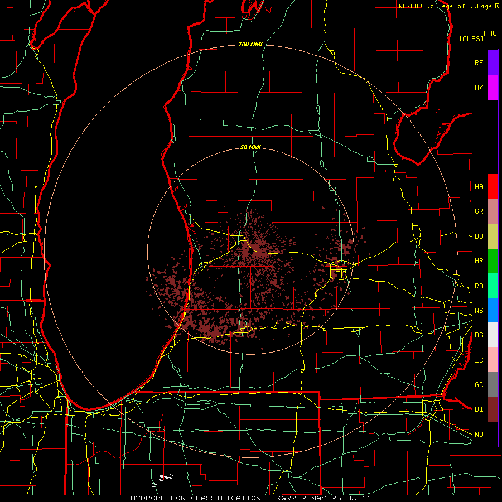Select the WS blue legend swatch

[x=493, y=310]
